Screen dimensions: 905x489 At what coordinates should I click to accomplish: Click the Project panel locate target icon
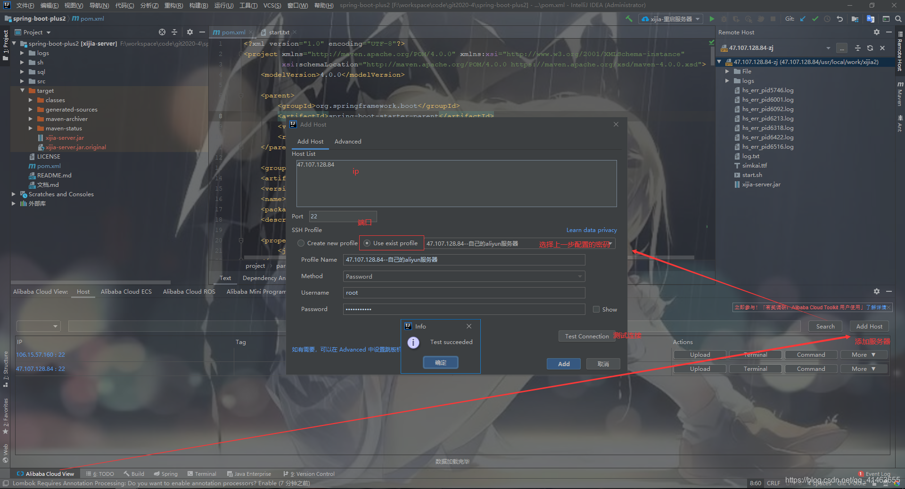pos(162,32)
